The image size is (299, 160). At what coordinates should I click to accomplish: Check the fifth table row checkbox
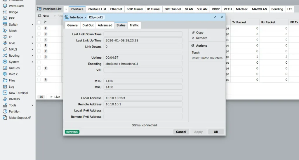tap(39, 51)
